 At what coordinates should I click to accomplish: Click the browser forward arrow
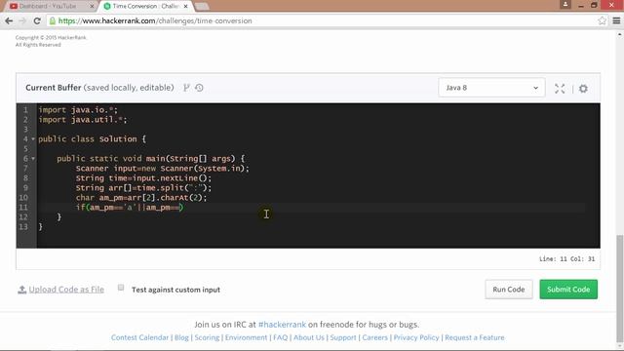[x=22, y=20]
